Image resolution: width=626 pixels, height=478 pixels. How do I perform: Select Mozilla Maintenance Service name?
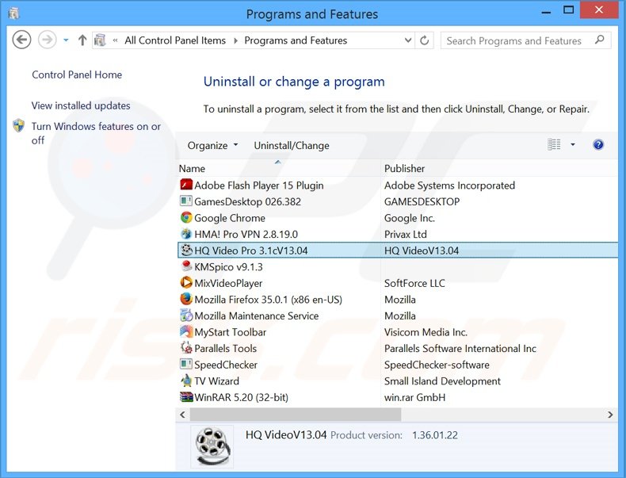click(x=256, y=315)
